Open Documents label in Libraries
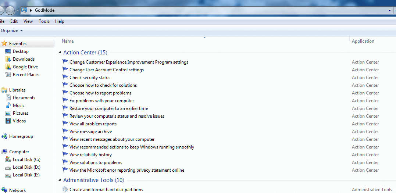Viewport: 396px width, 193px height. (24, 98)
